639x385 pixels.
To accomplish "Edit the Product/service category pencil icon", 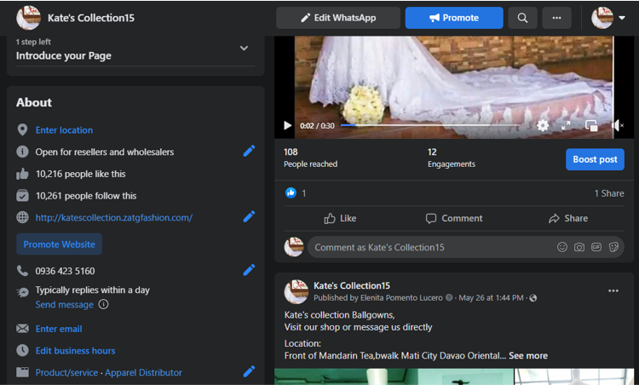I will 249,371.
